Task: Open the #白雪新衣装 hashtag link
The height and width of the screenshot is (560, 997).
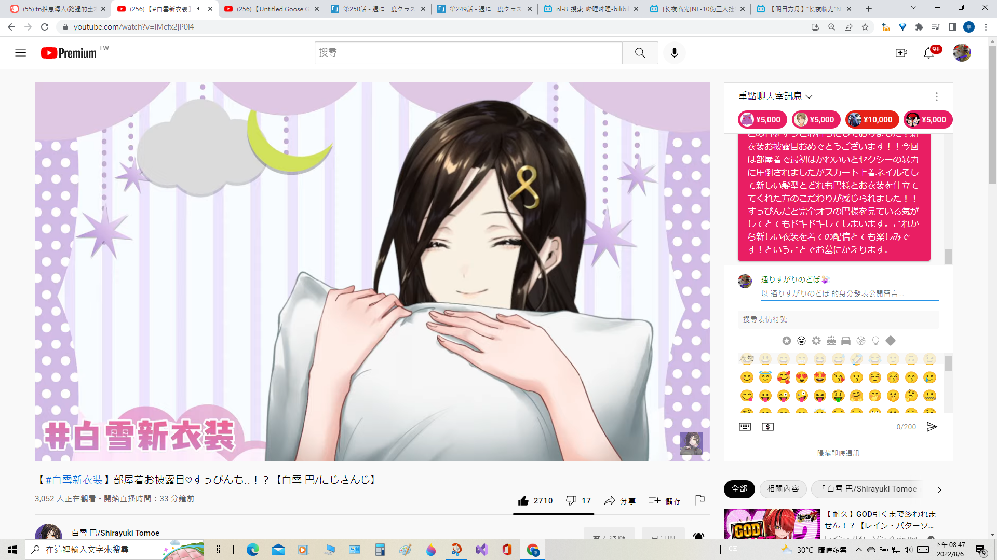Action: pyautogui.click(x=74, y=480)
